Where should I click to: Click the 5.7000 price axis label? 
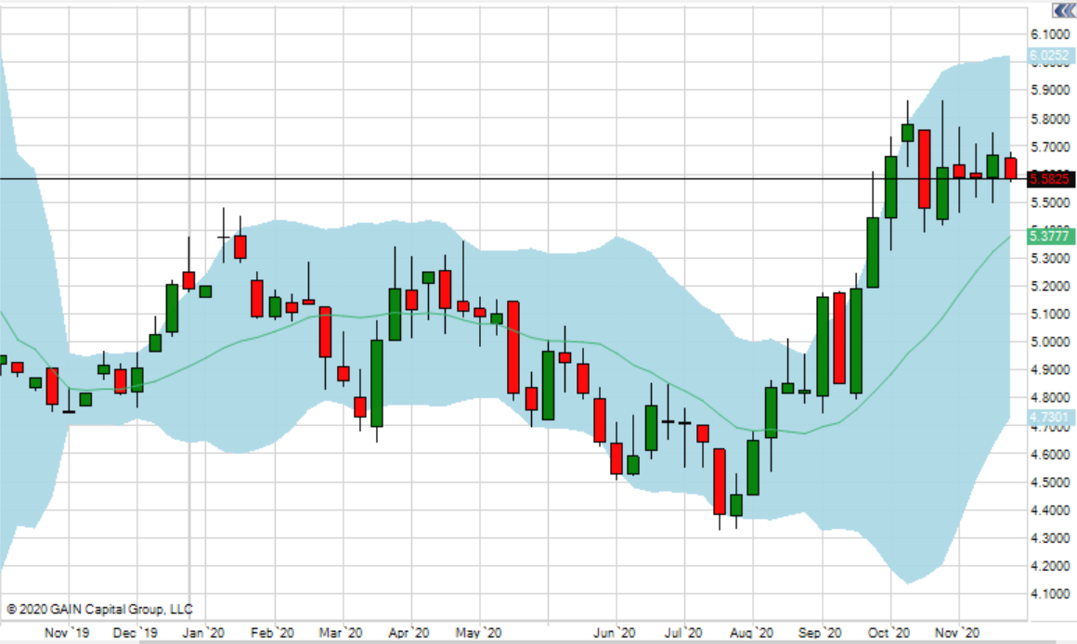(x=1050, y=147)
